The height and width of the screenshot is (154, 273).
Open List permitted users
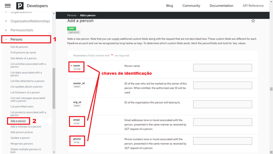(22, 106)
